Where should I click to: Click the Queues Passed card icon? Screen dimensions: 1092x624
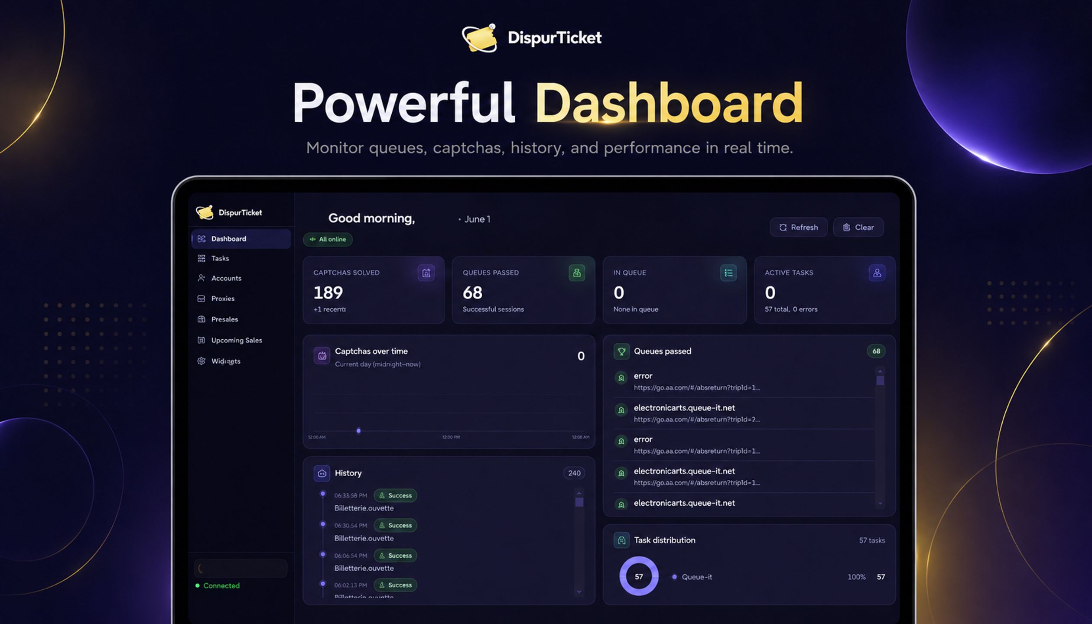tap(577, 273)
